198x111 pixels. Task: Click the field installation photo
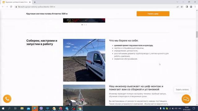point(84,95)
